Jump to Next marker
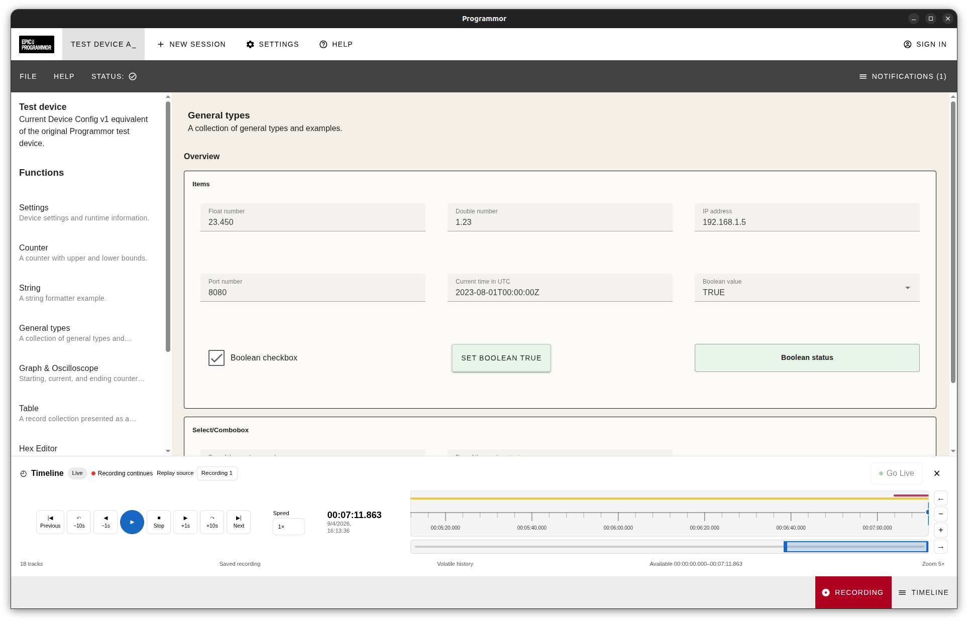The image size is (968, 621). pyautogui.click(x=239, y=522)
